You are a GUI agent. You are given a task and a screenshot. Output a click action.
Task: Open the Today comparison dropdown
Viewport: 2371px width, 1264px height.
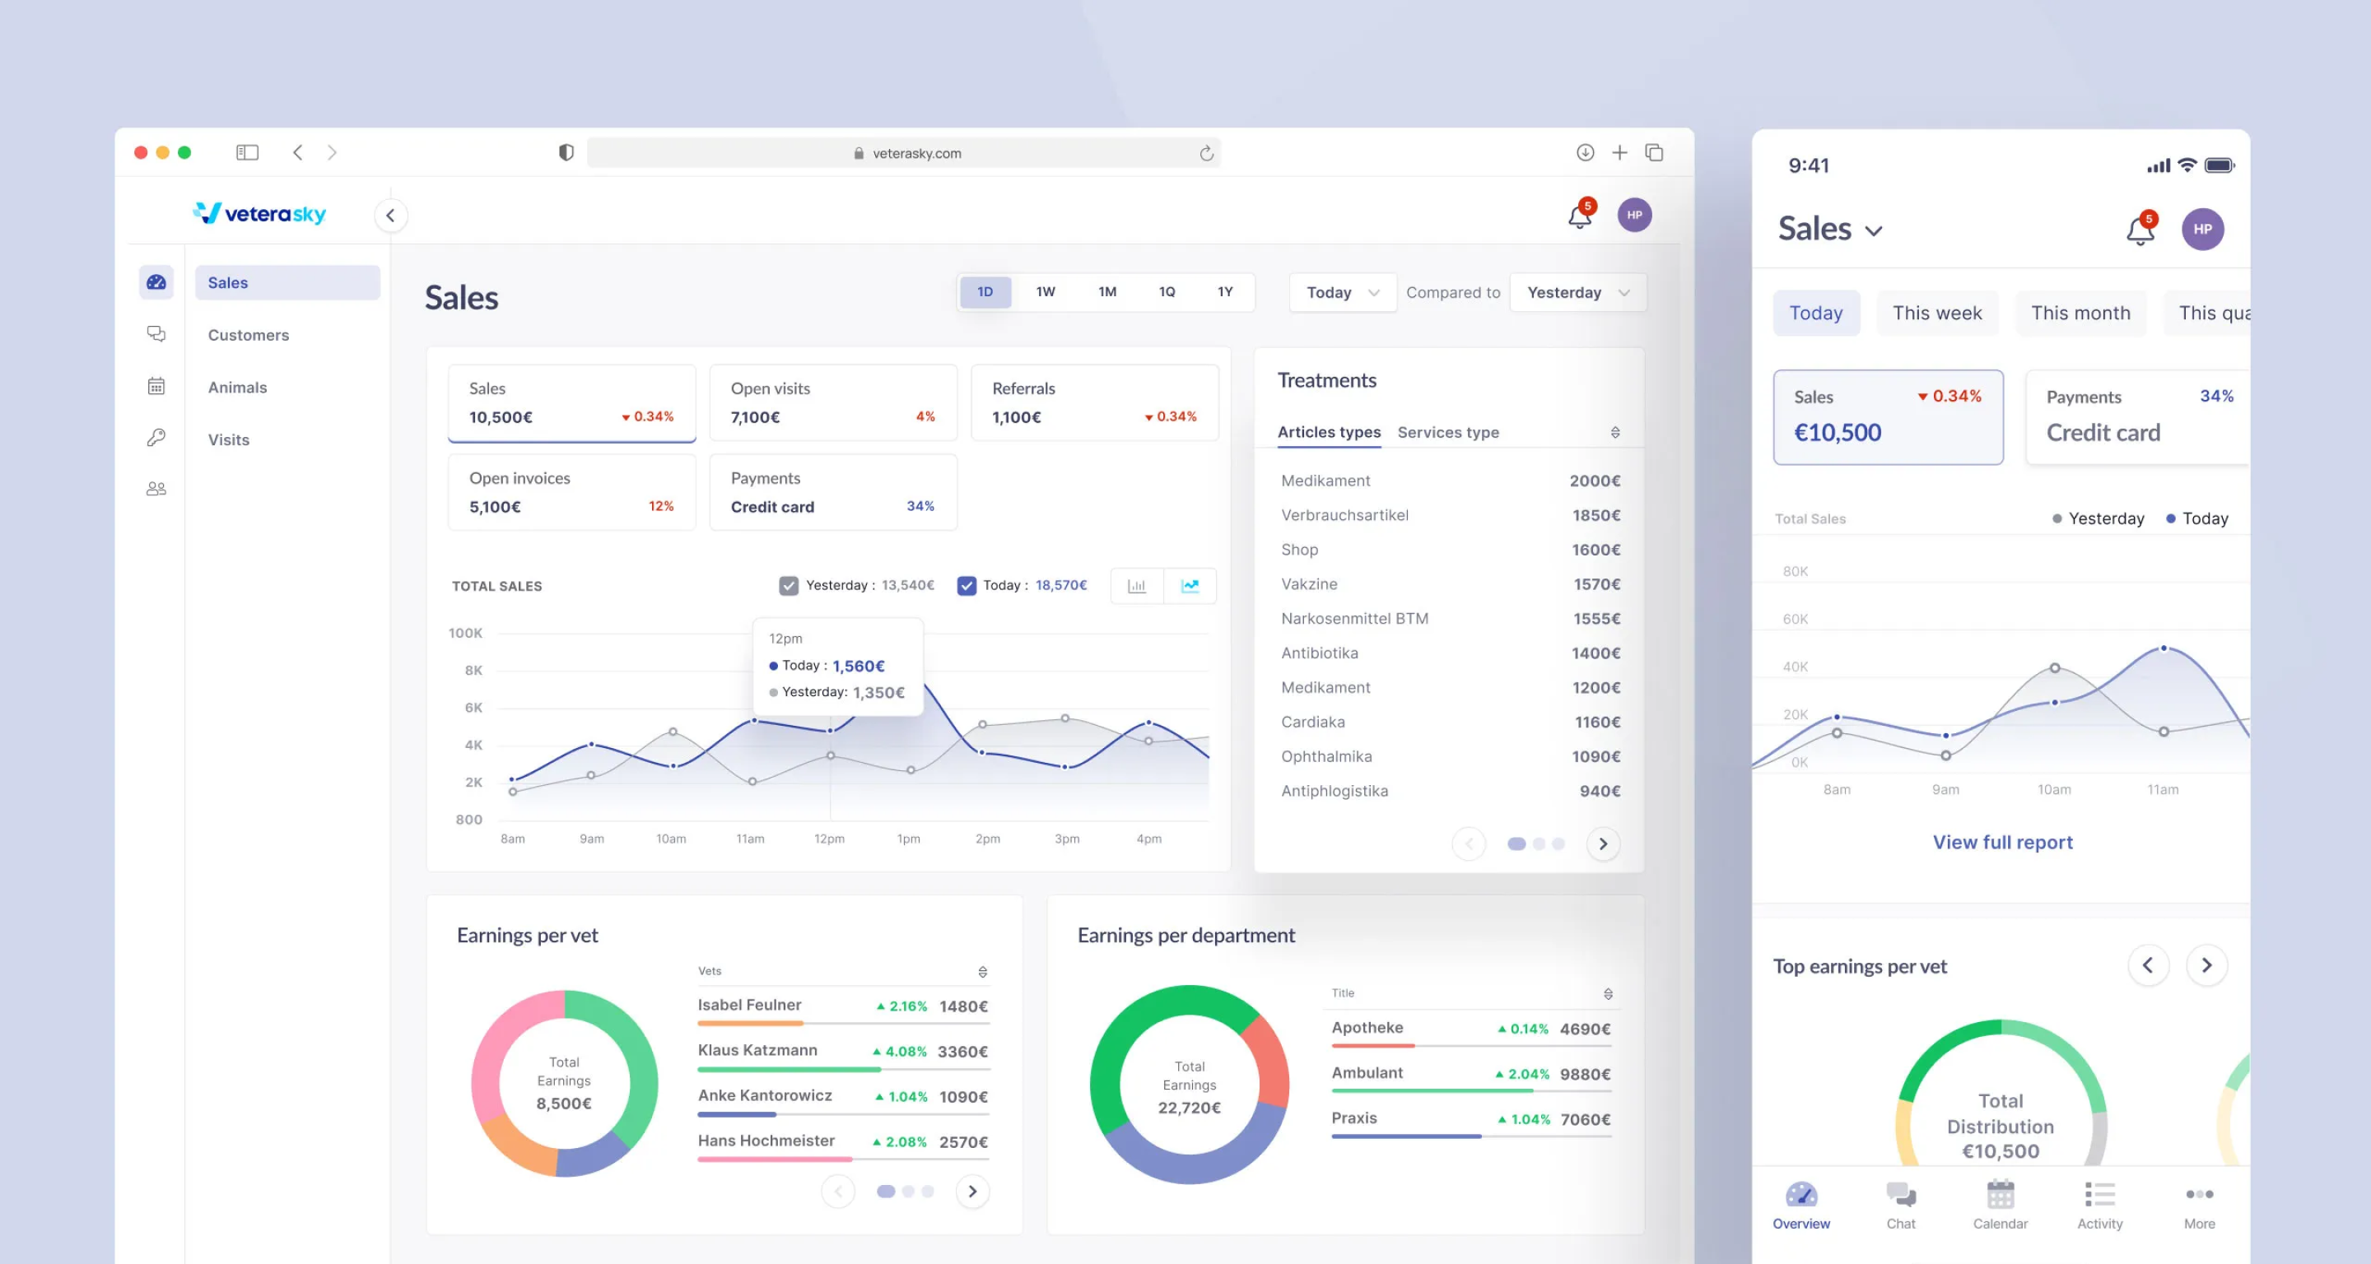coord(1342,291)
